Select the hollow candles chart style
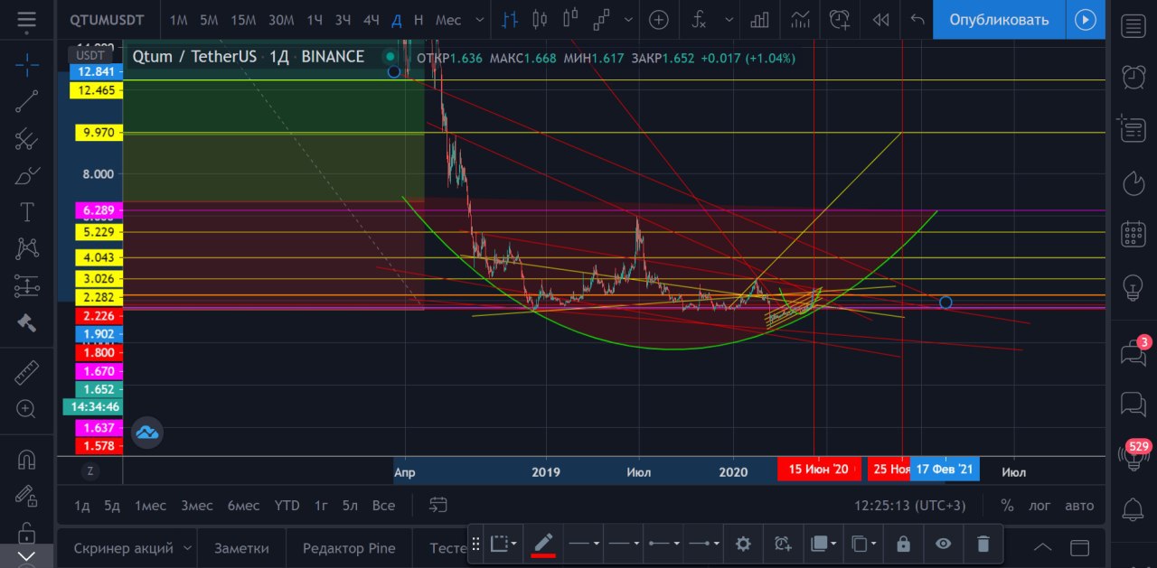Viewport: 1157px width, 568px height. (569, 19)
